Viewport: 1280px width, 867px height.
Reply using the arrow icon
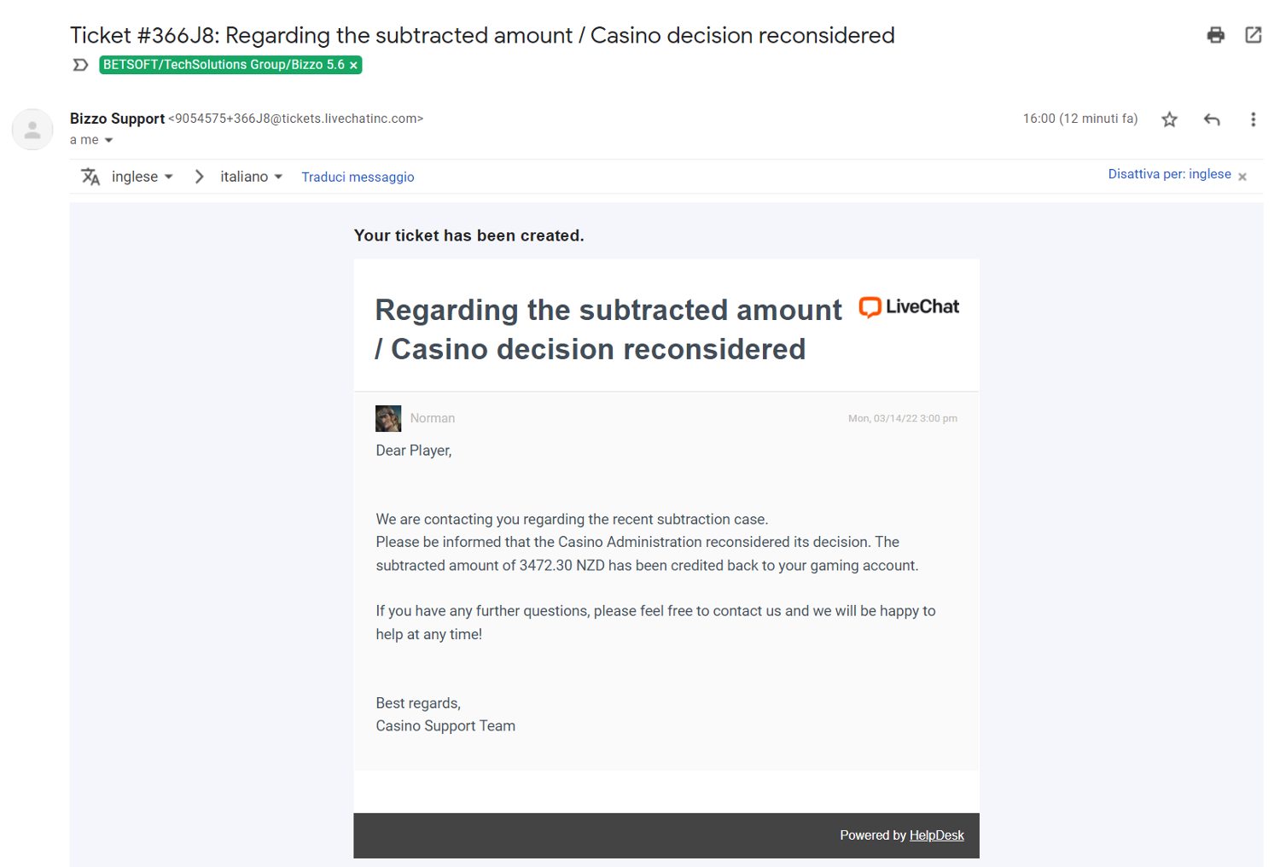tap(1212, 119)
